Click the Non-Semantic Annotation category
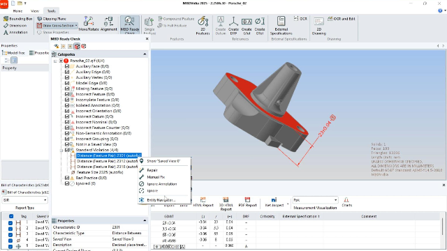Screen dimensions: 447x251 pyautogui.click(x=103, y=133)
